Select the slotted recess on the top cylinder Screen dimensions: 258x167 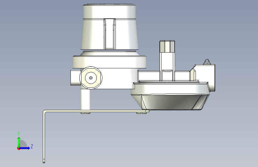[x=110, y=34]
